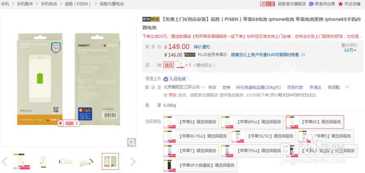Play the product 视频 video
Screen dimensions: 365x173
point(69,123)
